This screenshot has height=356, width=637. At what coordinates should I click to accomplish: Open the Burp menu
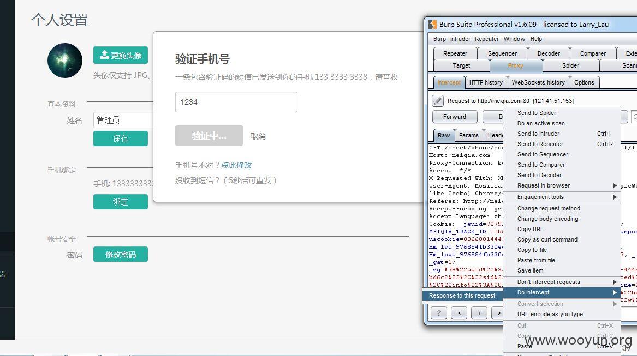[439, 39]
